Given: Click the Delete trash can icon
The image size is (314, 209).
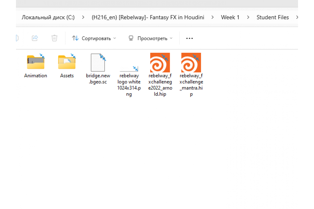Looking at the screenshot, I should [54, 38].
